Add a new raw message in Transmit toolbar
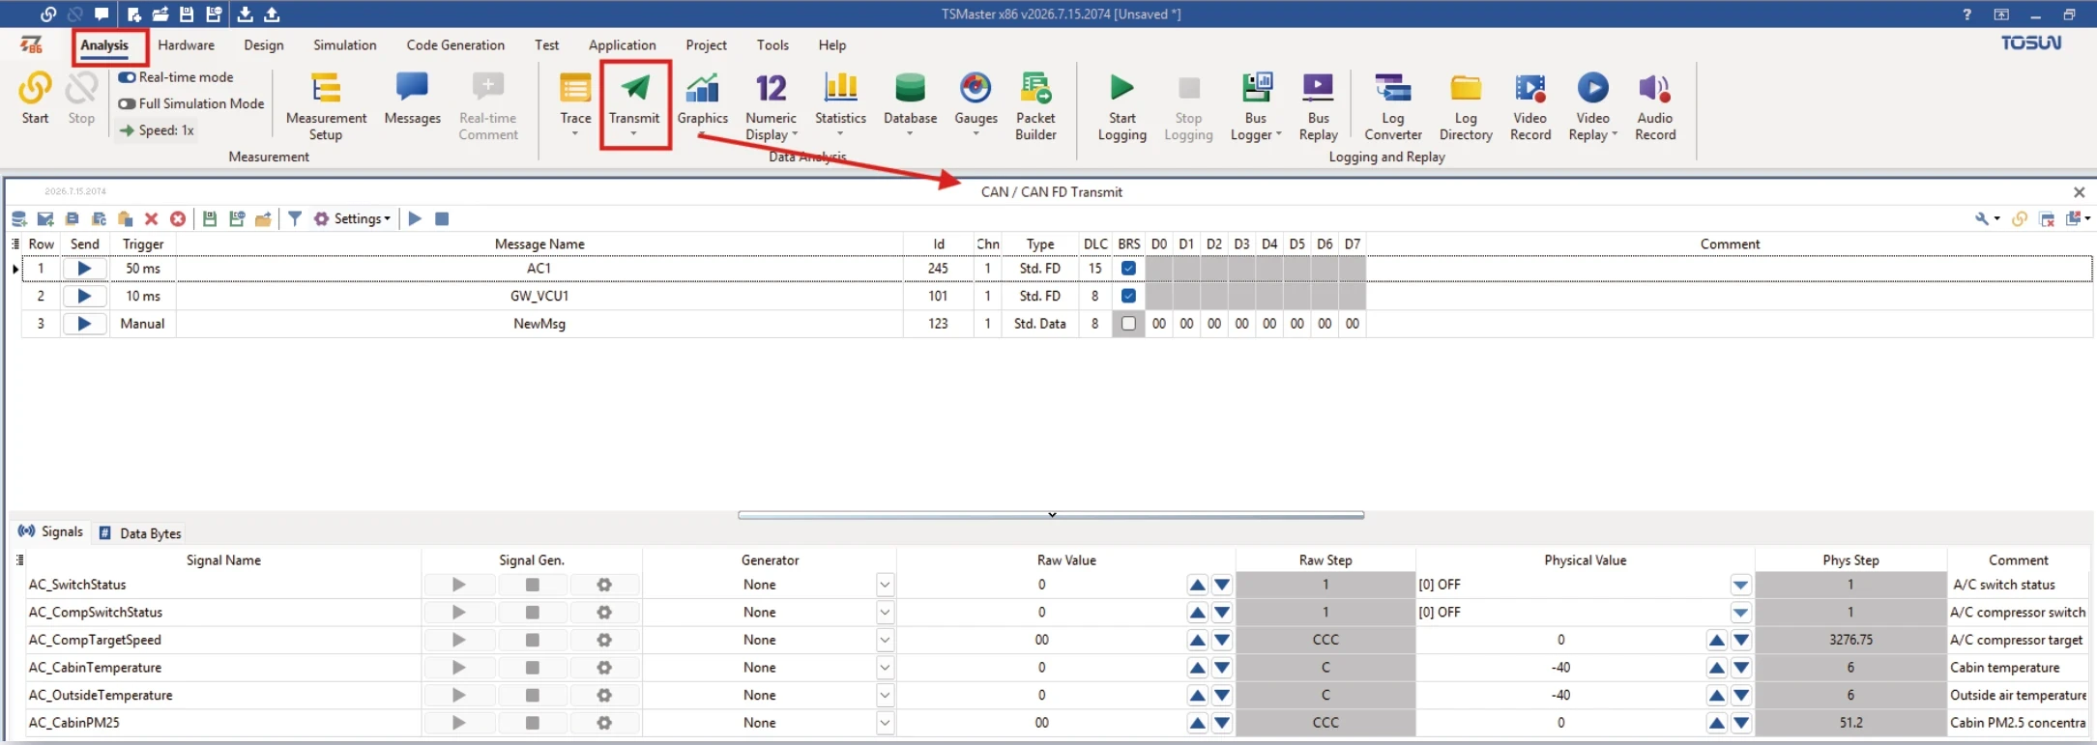The width and height of the screenshot is (2097, 745). (45, 219)
